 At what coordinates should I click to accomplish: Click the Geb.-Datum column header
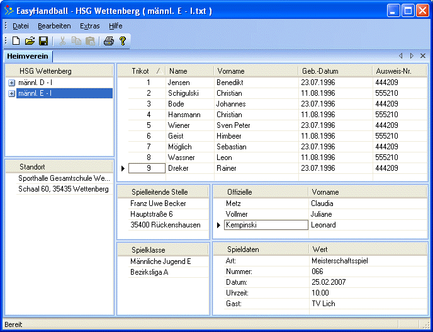[x=320, y=71]
